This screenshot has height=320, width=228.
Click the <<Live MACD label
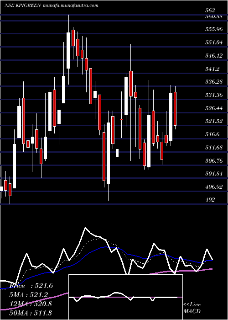pyautogui.click(x=192, y=308)
